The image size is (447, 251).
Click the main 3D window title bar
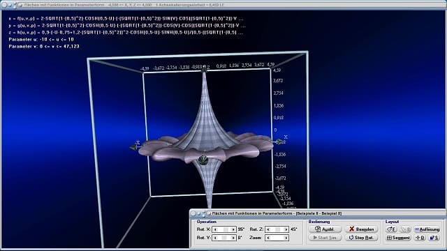[x=223, y=5]
